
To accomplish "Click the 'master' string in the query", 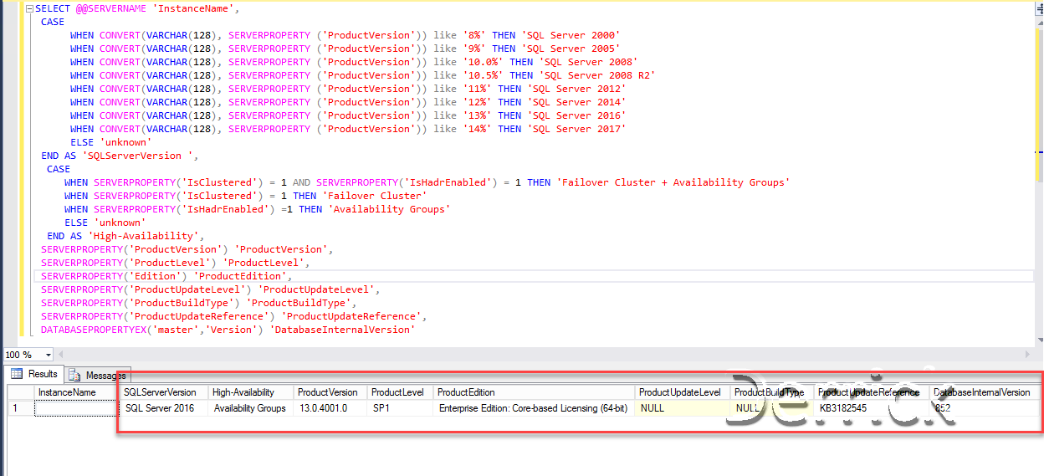I will (x=176, y=330).
